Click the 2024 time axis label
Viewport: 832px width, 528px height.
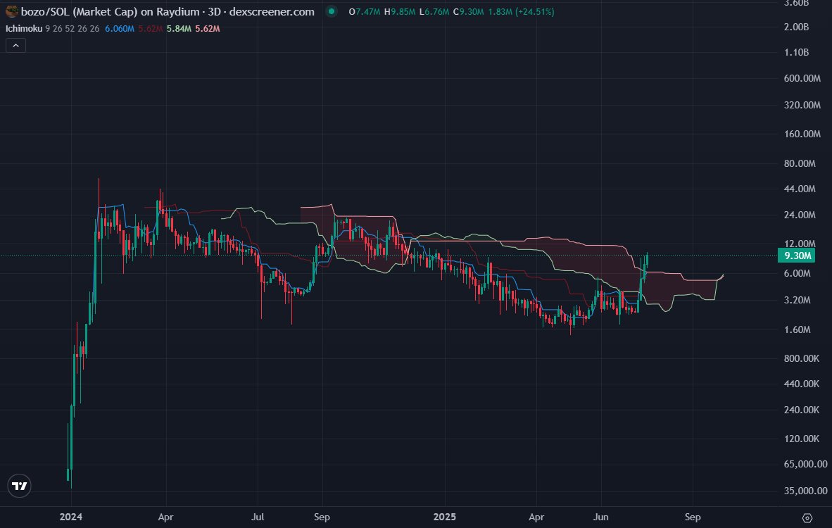pyautogui.click(x=71, y=517)
